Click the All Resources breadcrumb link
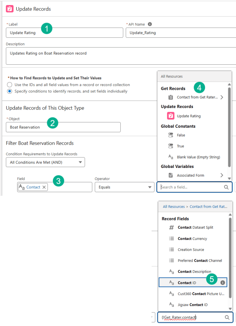236x326 pixels. pos(174,206)
